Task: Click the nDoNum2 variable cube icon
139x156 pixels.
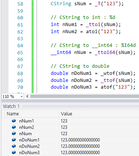Action: pyautogui.click(x=14, y=146)
